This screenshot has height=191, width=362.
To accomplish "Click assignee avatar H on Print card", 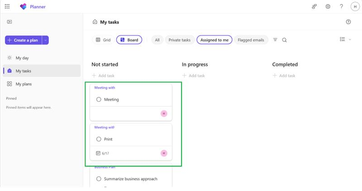I will pyautogui.click(x=164, y=153).
